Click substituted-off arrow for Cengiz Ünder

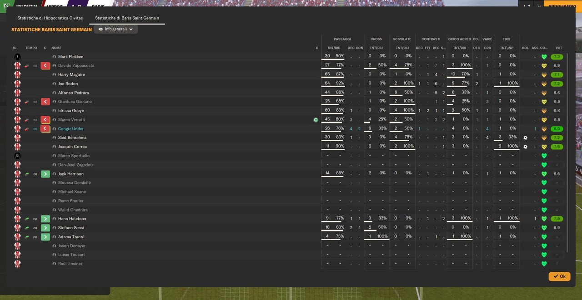point(45,129)
